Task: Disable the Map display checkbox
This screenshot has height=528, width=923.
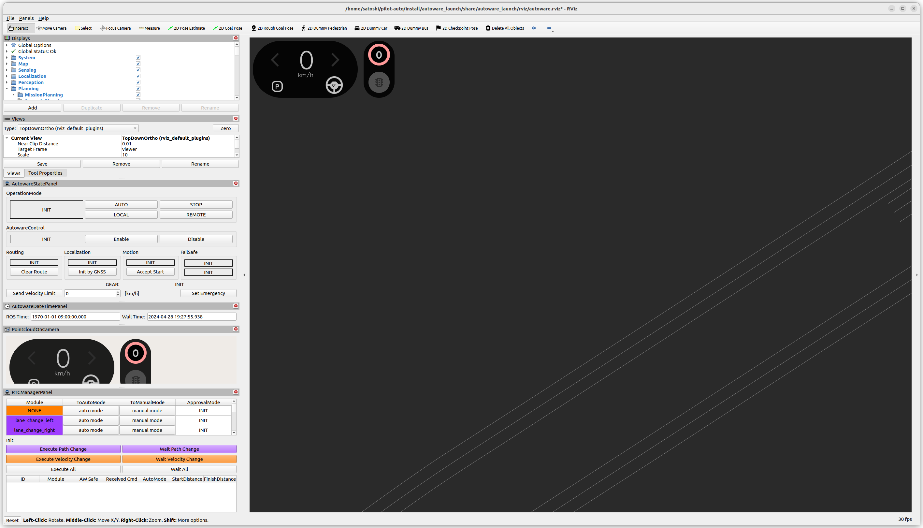Action: [x=138, y=64]
